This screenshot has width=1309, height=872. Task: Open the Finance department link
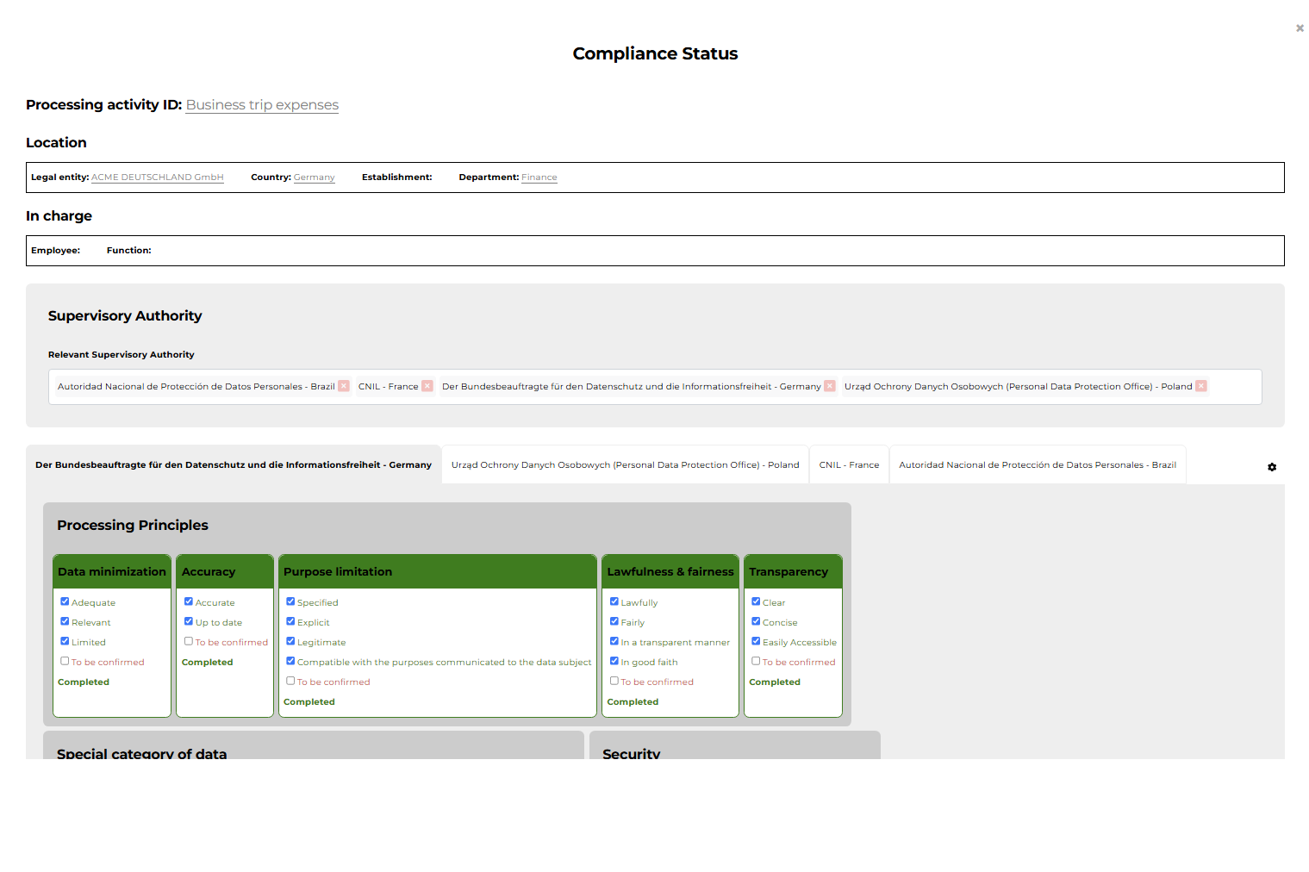coord(539,178)
